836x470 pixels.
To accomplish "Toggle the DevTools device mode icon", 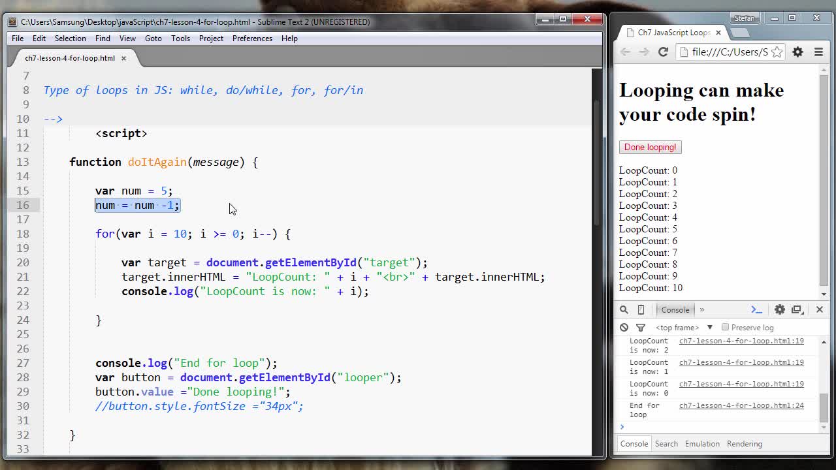I will pos(641,309).
